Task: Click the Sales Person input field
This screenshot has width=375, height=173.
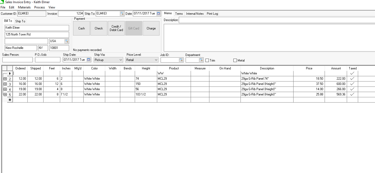Action: pyautogui.click(x=17, y=60)
